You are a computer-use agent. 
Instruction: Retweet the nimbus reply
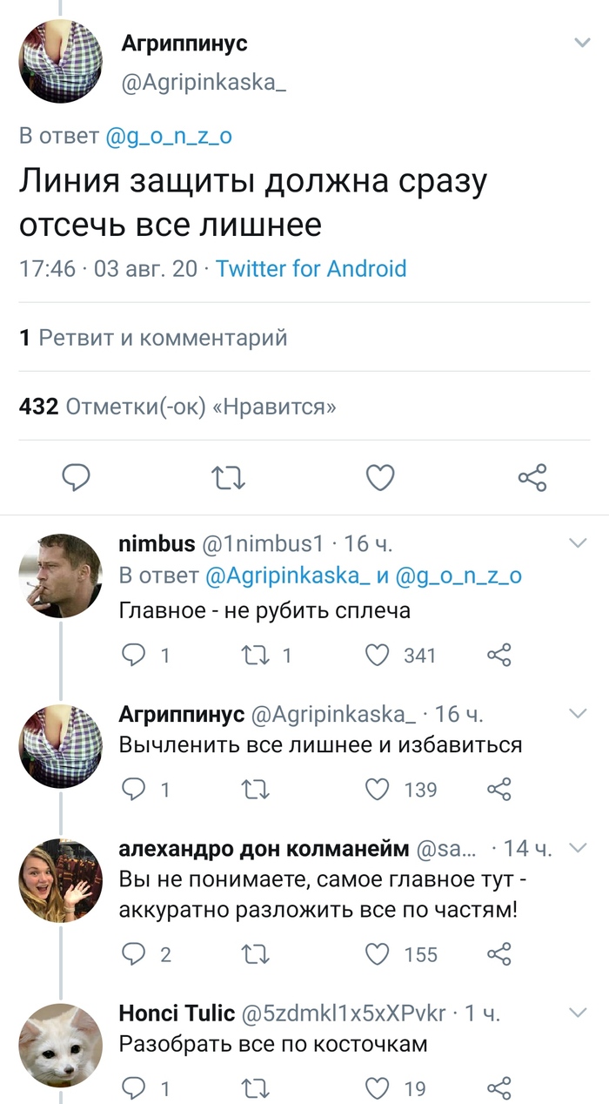(256, 656)
